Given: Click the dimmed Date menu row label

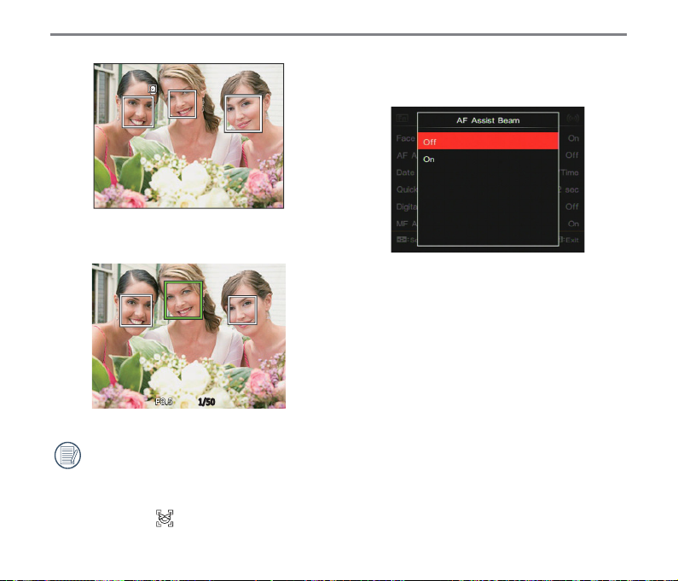Looking at the screenshot, I should (405, 172).
